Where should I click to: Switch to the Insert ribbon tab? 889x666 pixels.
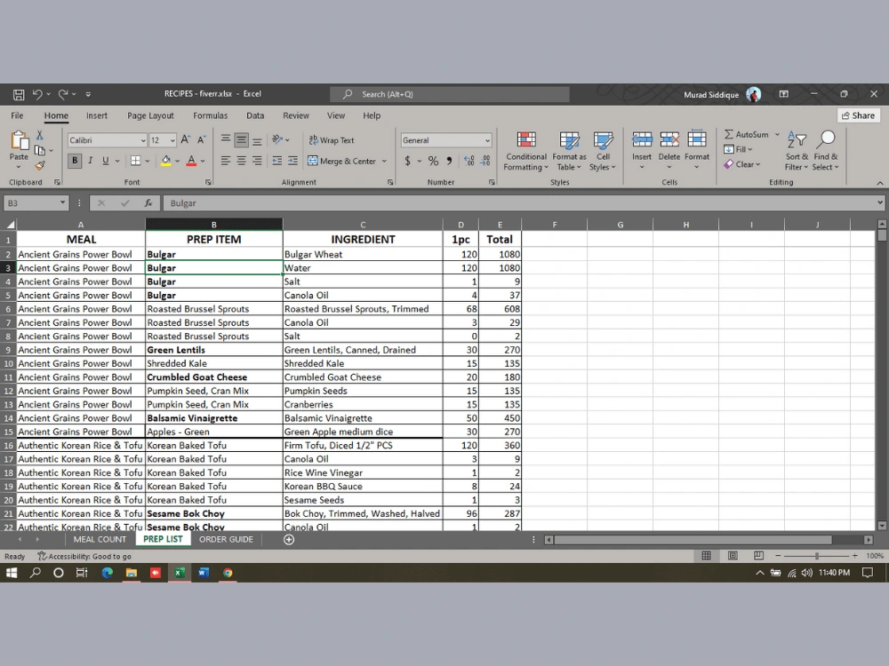point(96,115)
